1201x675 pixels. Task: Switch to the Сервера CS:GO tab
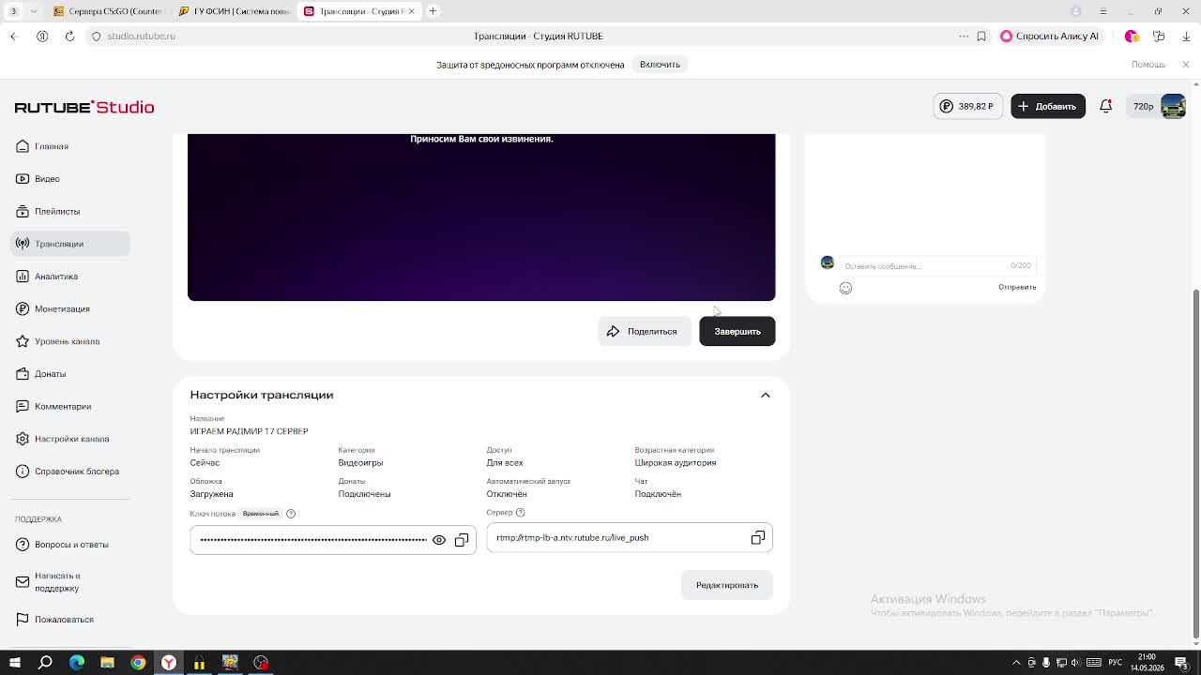click(x=111, y=11)
